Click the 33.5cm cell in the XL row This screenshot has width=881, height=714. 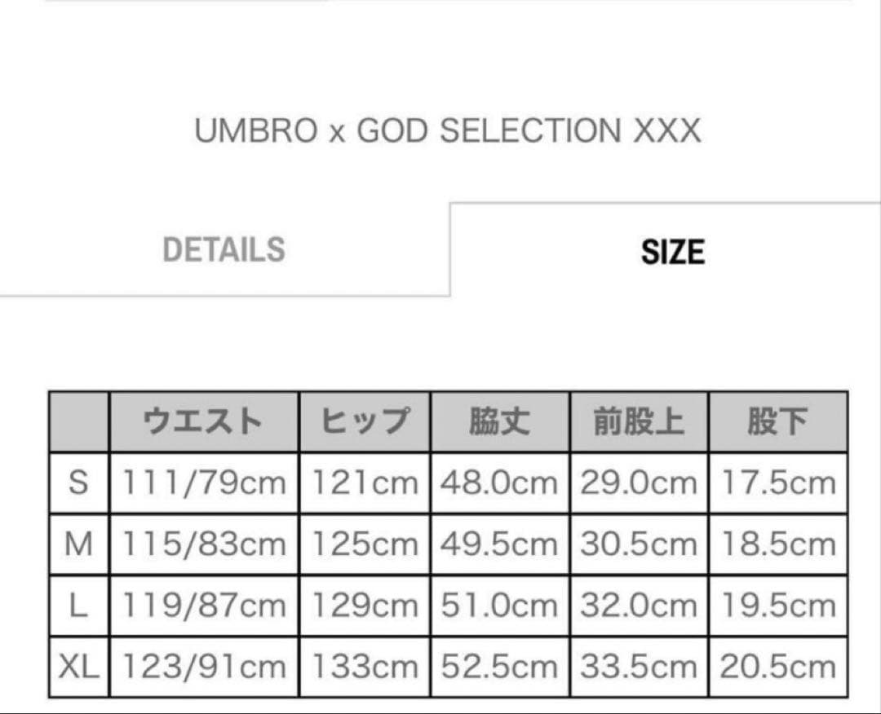(639, 667)
